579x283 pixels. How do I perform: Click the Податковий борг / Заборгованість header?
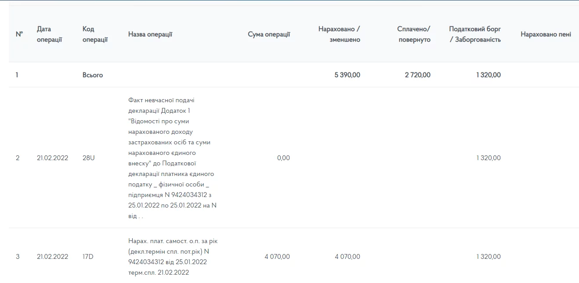point(475,34)
